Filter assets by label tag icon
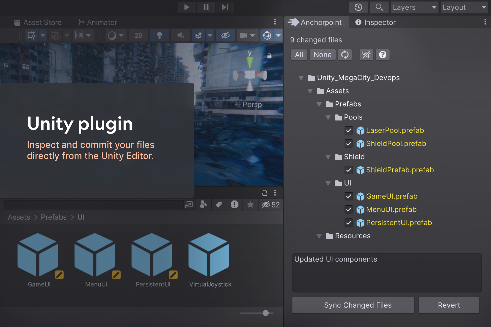The height and width of the screenshot is (327, 491). pos(219,205)
